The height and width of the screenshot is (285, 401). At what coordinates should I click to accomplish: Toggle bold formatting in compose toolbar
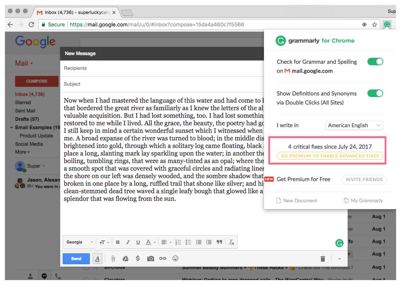click(x=118, y=242)
